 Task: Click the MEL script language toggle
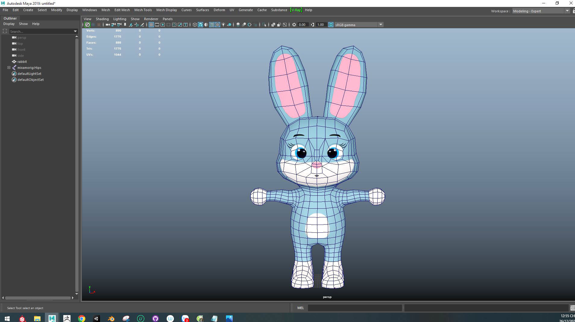(300, 308)
